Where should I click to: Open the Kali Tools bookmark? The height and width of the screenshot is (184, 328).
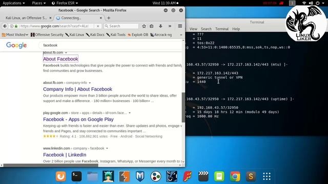pyautogui.click(x=116, y=35)
